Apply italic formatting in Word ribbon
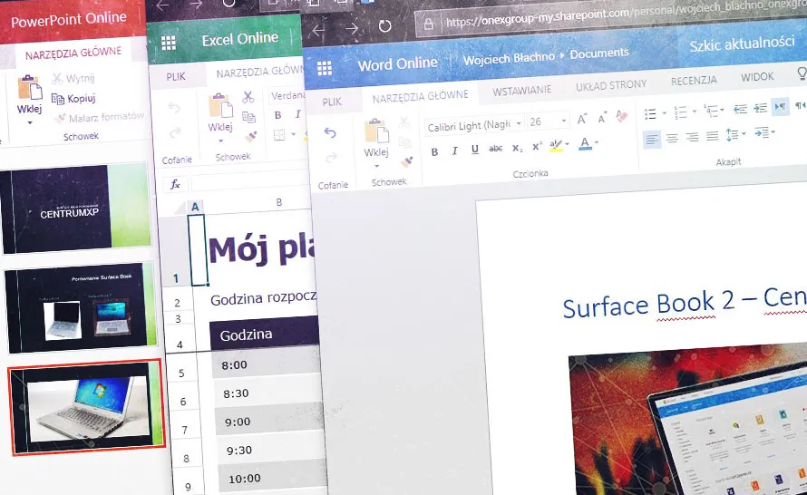Screen dimensions: 807x495 tap(454, 150)
